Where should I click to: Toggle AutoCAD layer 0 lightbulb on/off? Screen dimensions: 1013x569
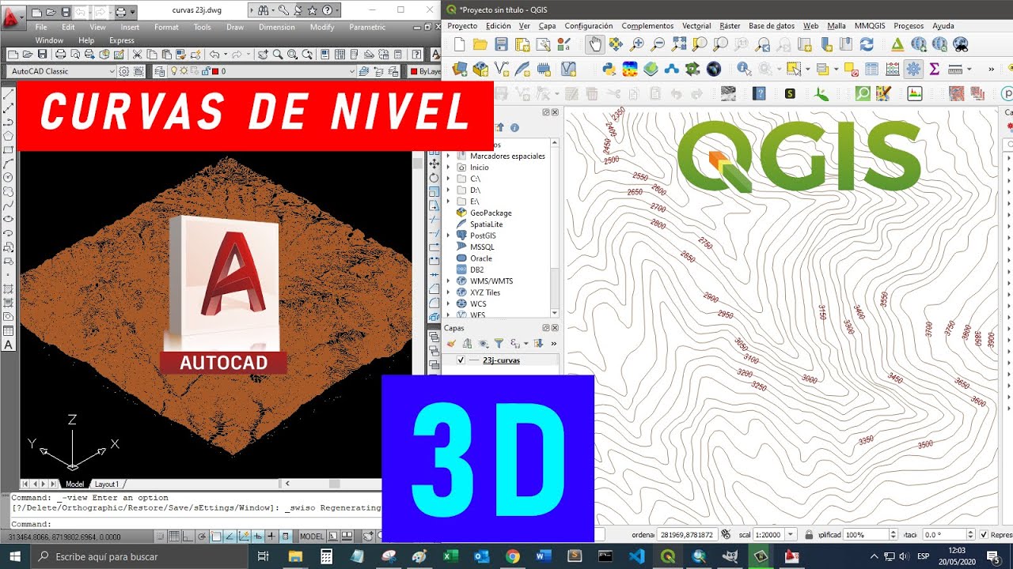(174, 71)
